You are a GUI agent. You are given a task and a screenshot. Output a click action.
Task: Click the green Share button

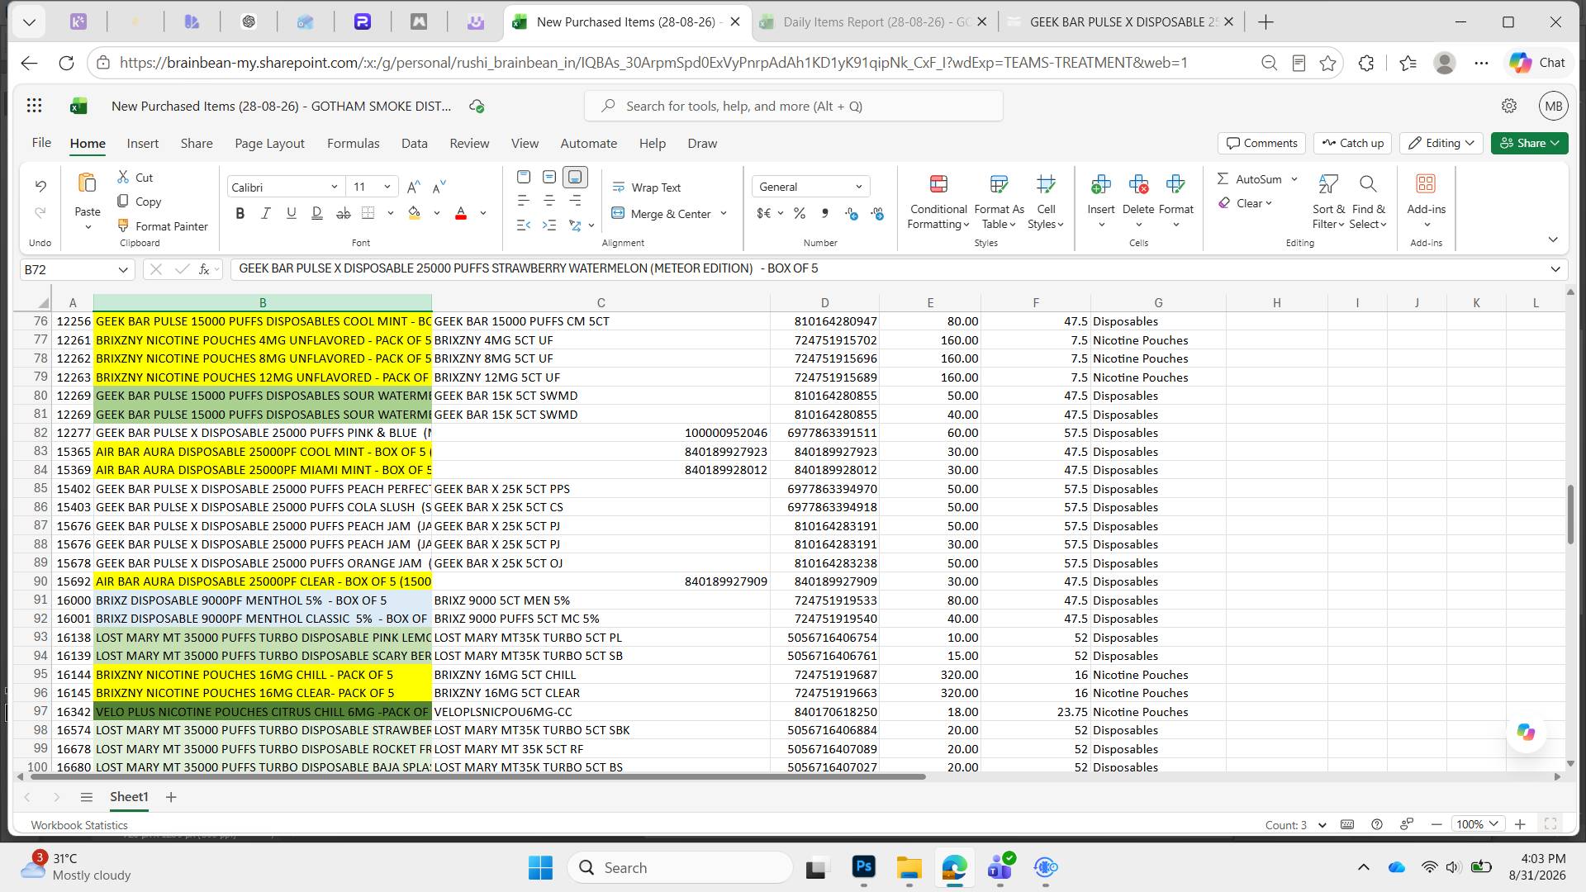pos(1529,143)
